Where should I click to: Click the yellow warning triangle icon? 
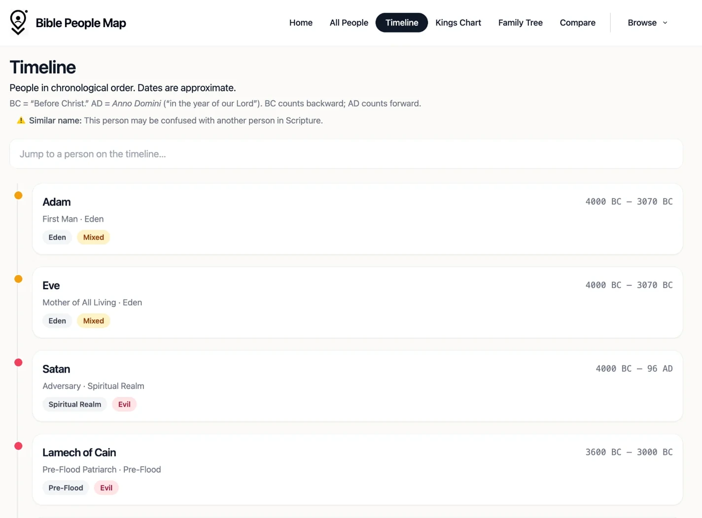[x=21, y=120]
